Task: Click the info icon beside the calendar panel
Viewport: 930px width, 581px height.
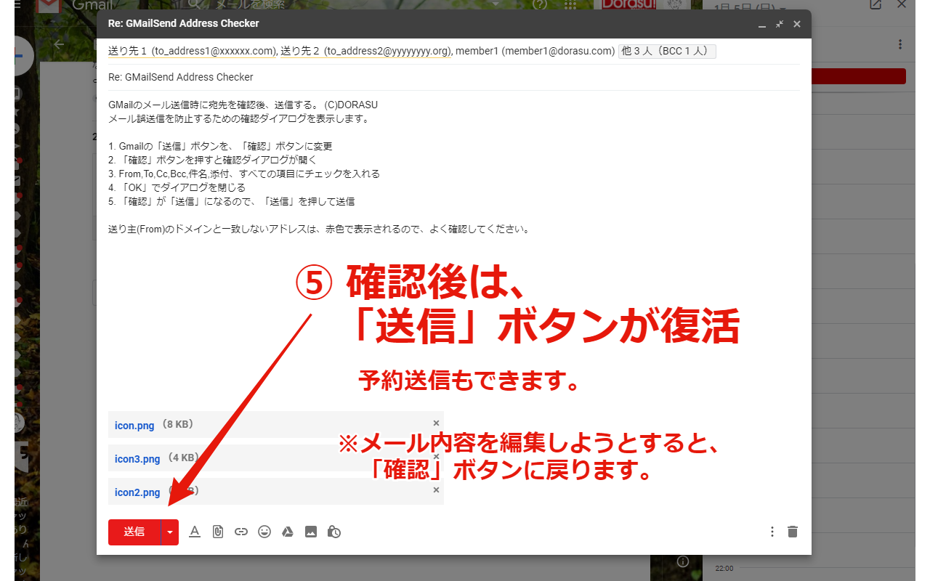Action: (x=682, y=561)
